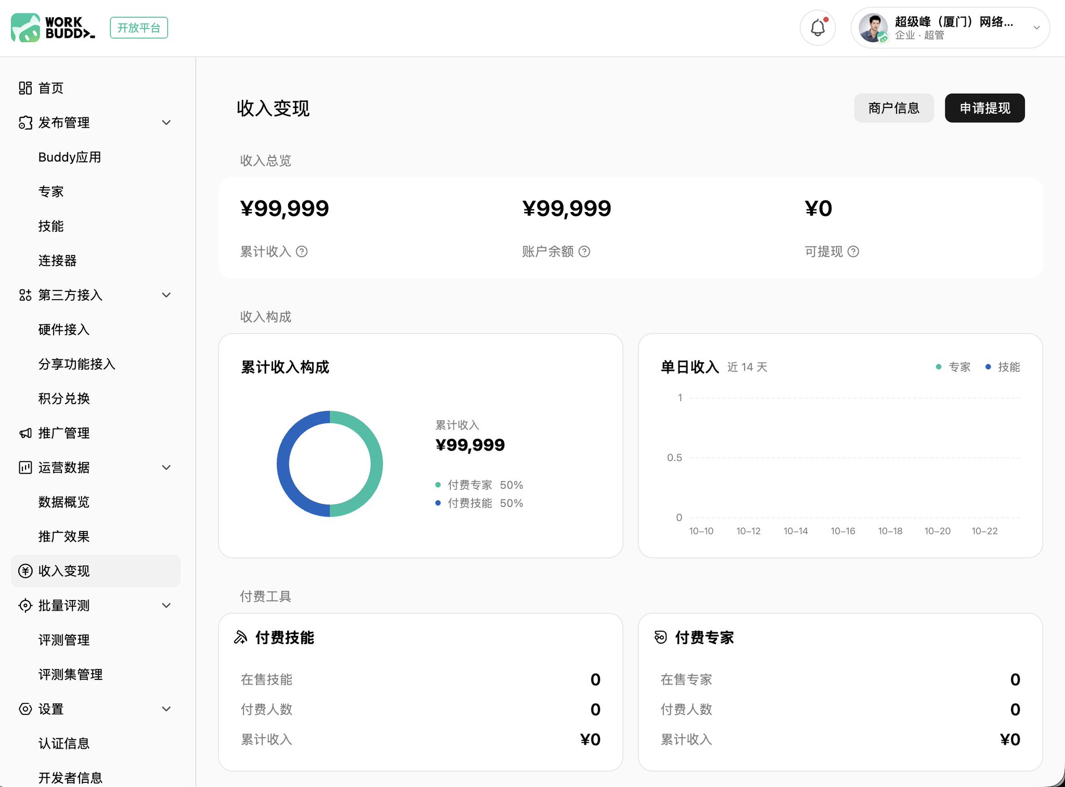The width and height of the screenshot is (1065, 787).
Task: Click the 发布管理 puzzle icon
Action: click(x=25, y=123)
